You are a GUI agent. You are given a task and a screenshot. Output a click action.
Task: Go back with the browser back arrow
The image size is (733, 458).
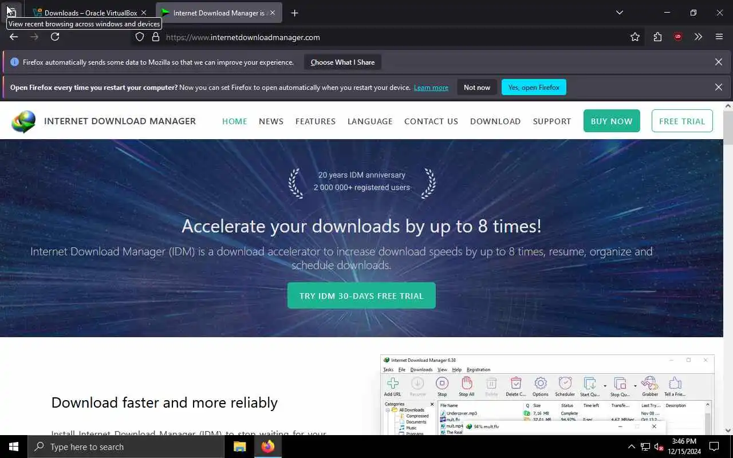tap(14, 37)
